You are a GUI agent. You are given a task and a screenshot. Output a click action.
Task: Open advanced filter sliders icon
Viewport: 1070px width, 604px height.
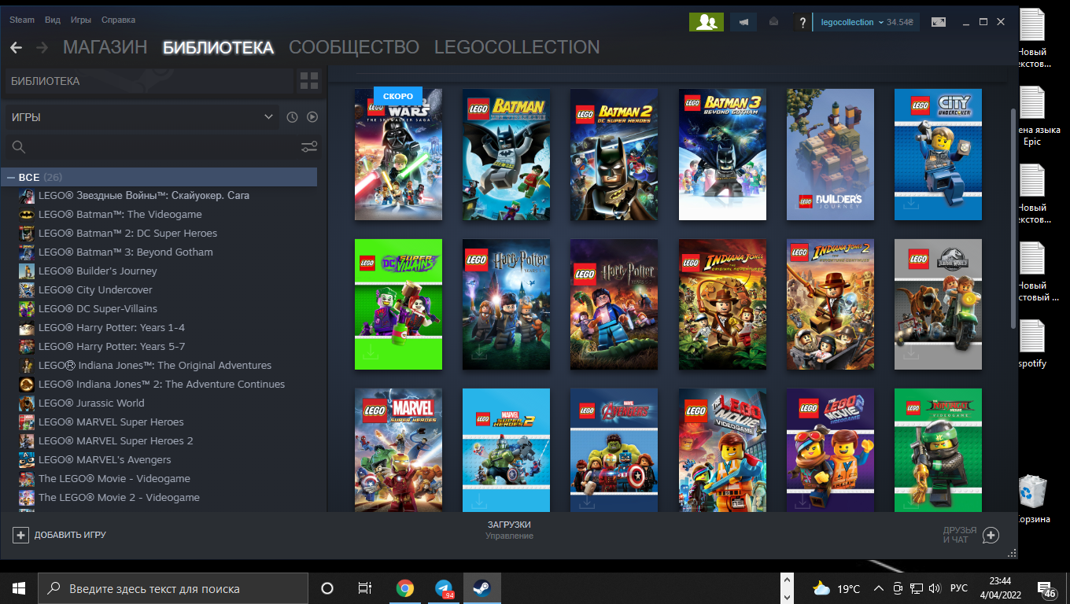click(x=309, y=147)
